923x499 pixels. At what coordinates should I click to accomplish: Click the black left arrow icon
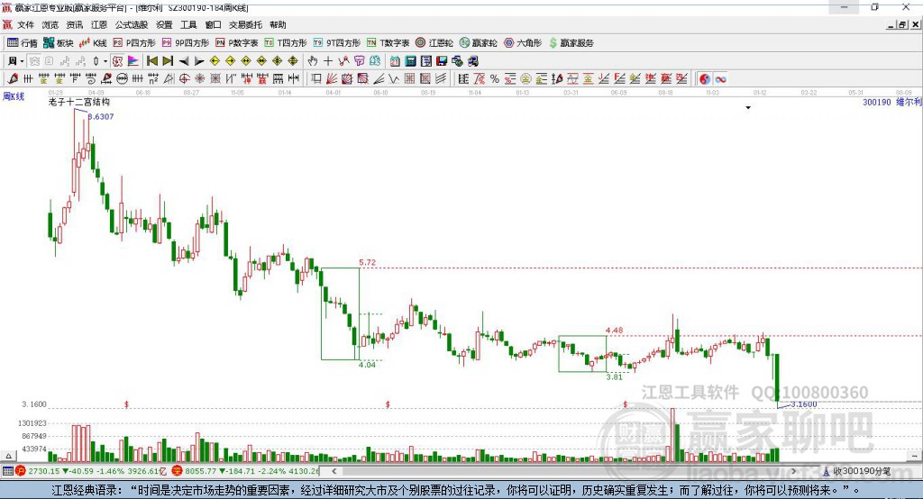184,60
